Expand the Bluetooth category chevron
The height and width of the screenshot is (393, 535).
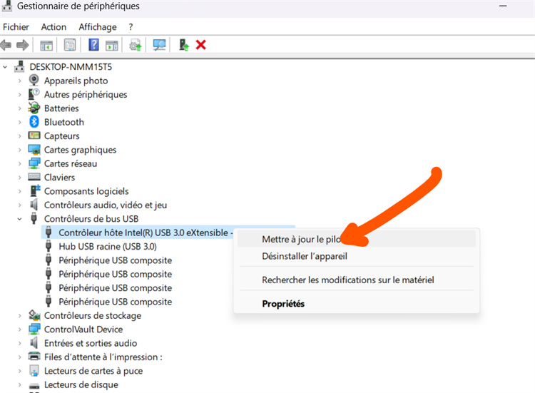pos(19,122)
